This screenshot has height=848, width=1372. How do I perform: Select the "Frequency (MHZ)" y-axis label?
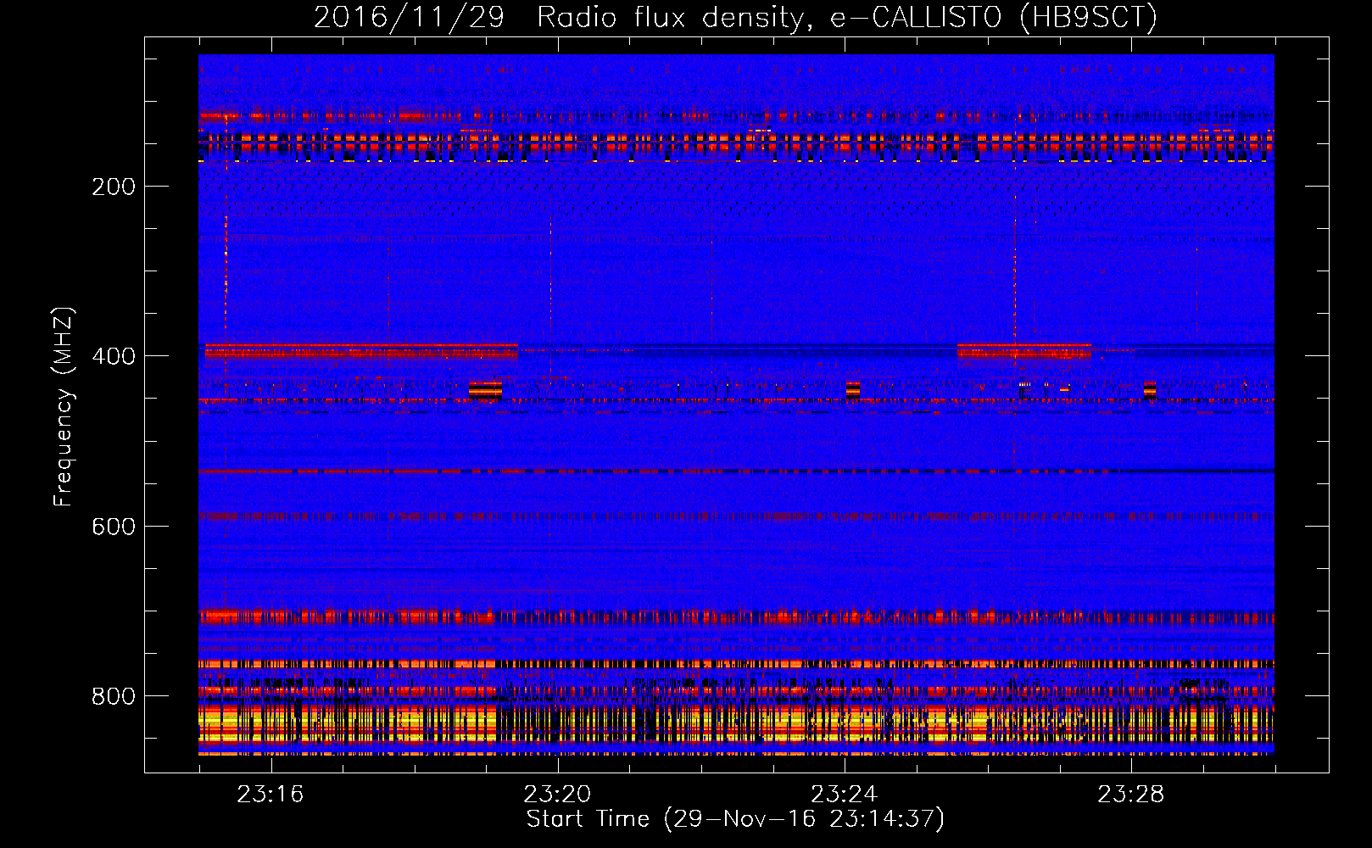[x=64, y=407]
